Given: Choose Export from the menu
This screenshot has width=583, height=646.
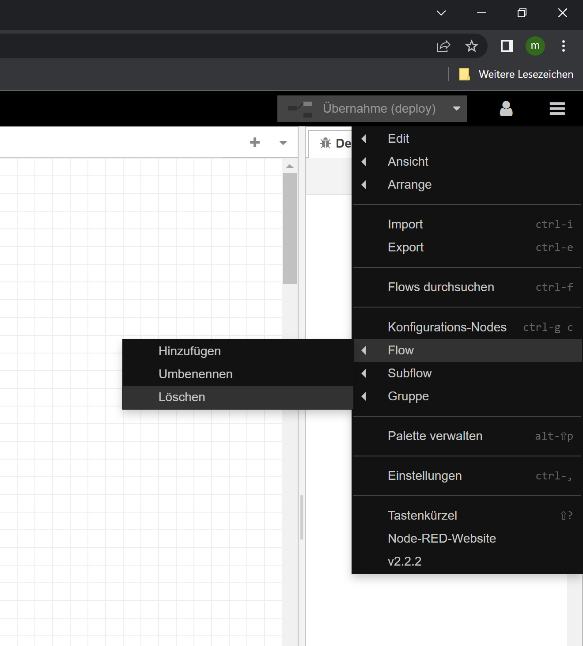Looking at the screenshot, I should tap(467, 247).
